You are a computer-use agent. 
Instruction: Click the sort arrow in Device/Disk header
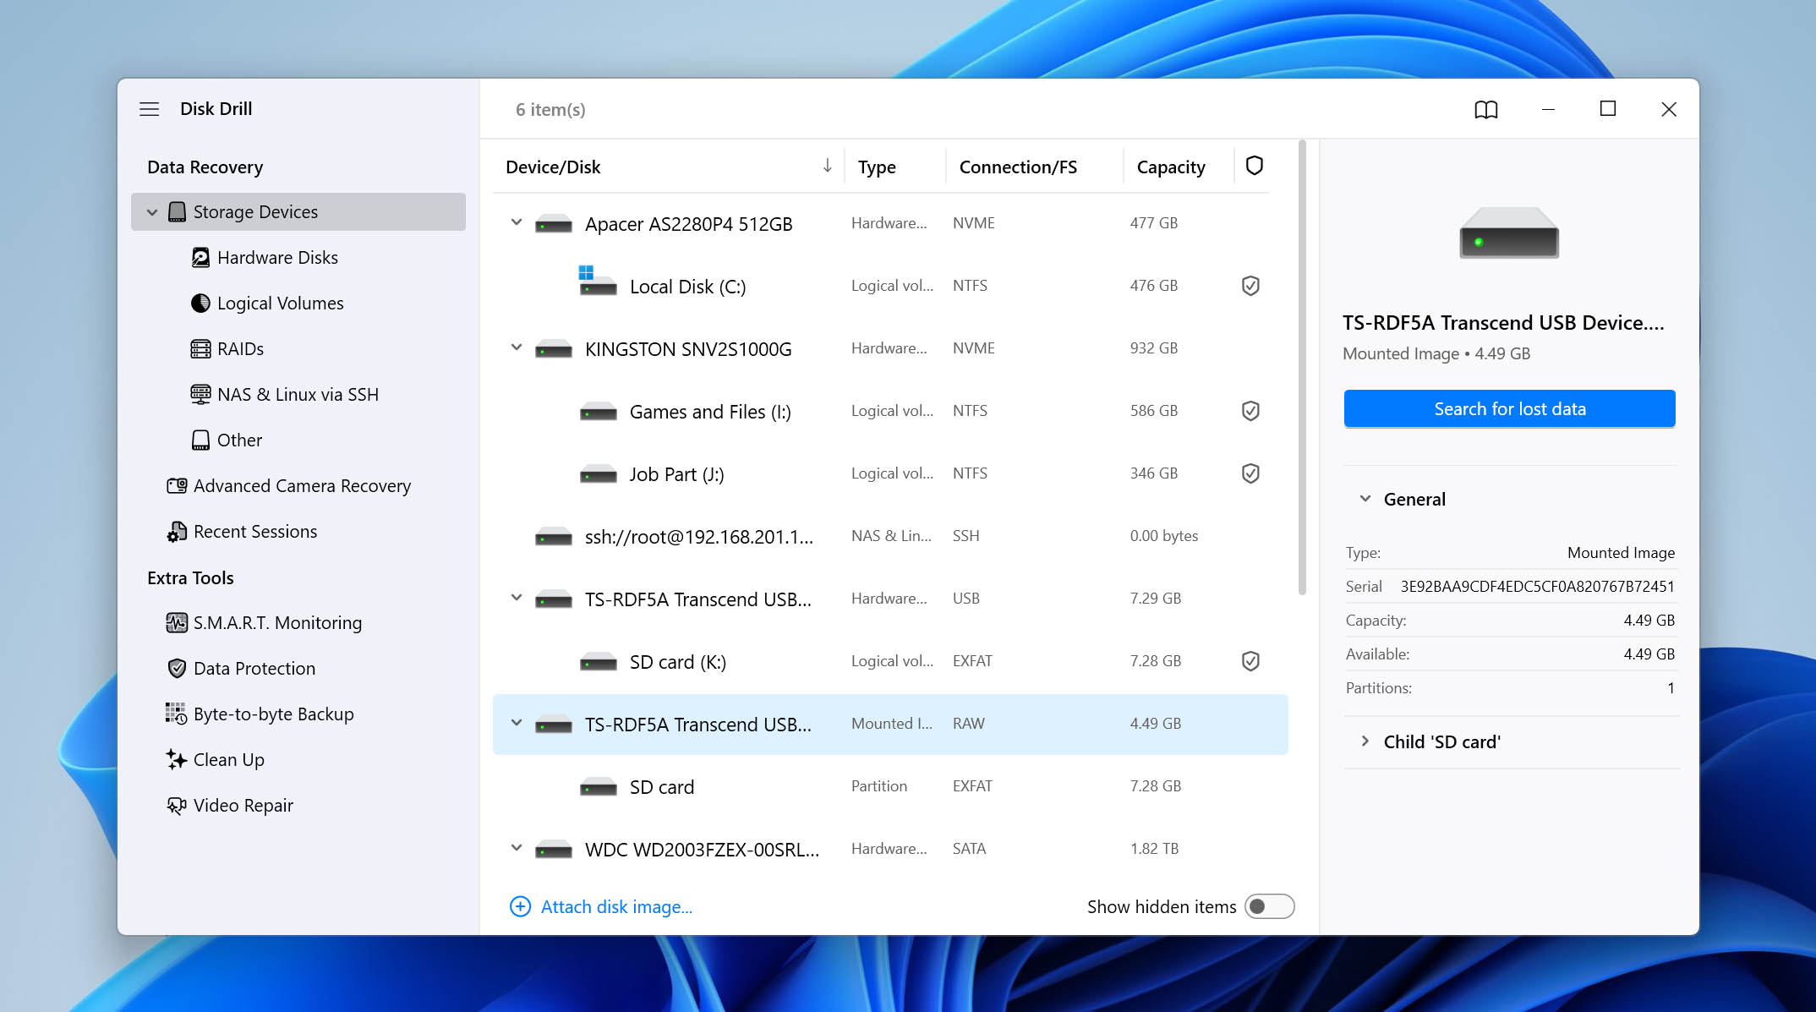pos(827,166)
